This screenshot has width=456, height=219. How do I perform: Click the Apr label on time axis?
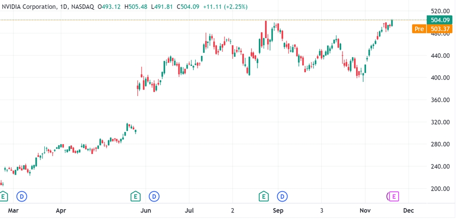click(x=61, y=210)
